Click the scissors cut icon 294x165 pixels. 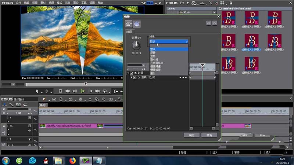pyautogui.click(x=90, y=99)
